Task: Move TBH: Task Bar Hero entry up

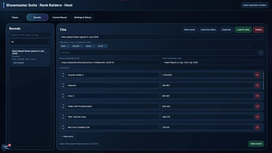Action: click(x=63, y=115)
